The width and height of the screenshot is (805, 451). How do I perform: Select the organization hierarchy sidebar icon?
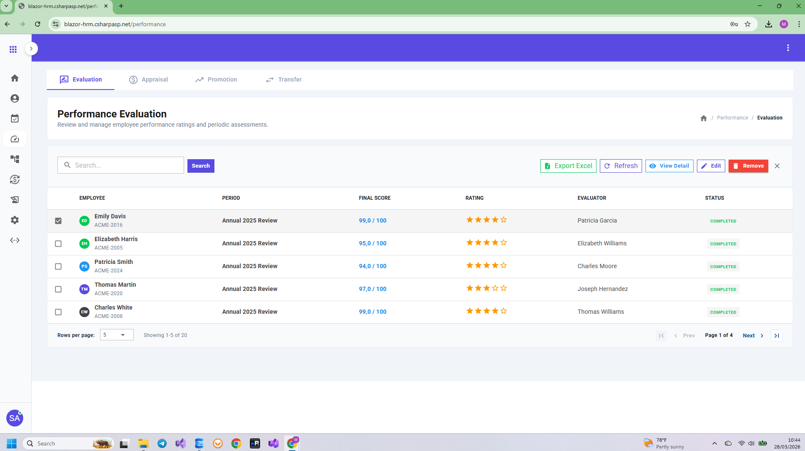[x=15, y=159]
